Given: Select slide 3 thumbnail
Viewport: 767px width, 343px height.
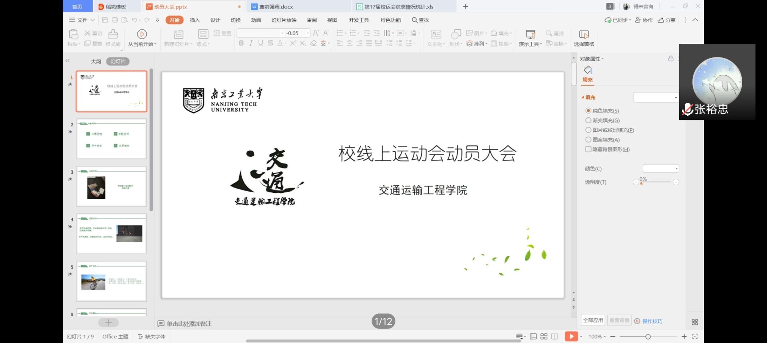Looking at the screenshot, I should 111,186.
